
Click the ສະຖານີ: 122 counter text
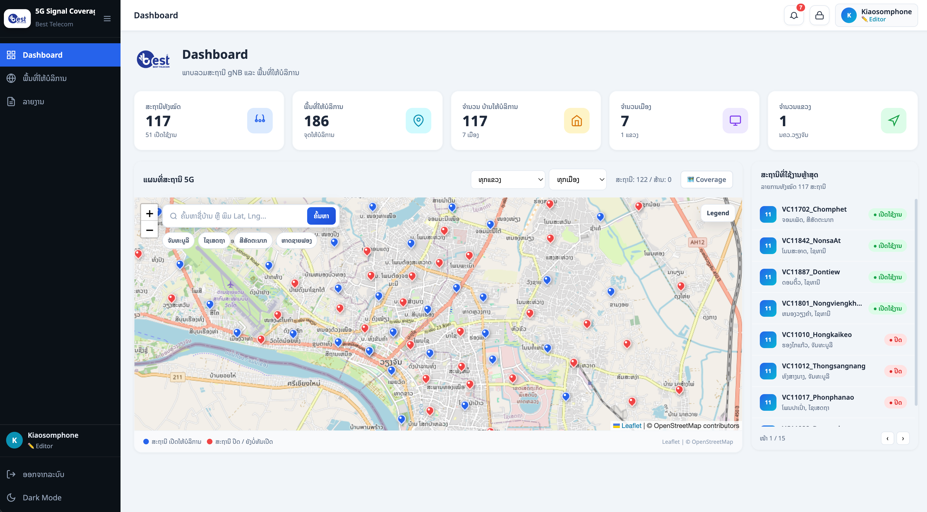(x=643, y=180)
